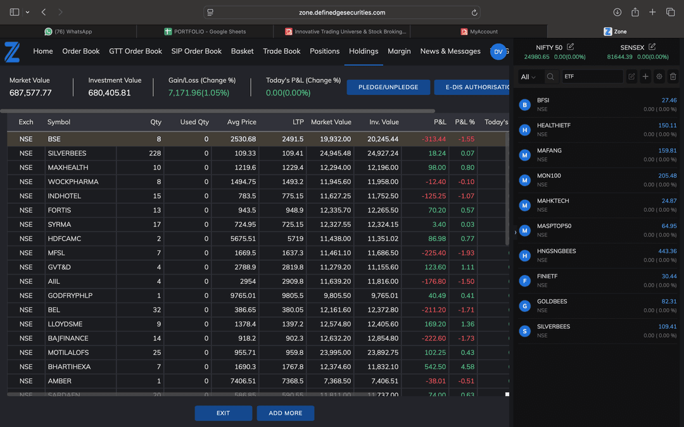Screen dimensions: 684x427
Task: Open the Margin page
Action: tap(399, 51)
